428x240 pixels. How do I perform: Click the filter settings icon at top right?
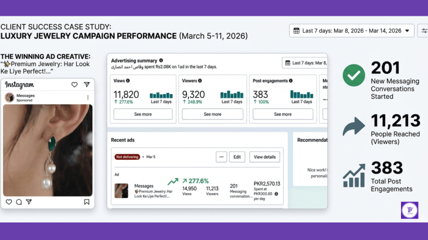[x=423, y=30]
